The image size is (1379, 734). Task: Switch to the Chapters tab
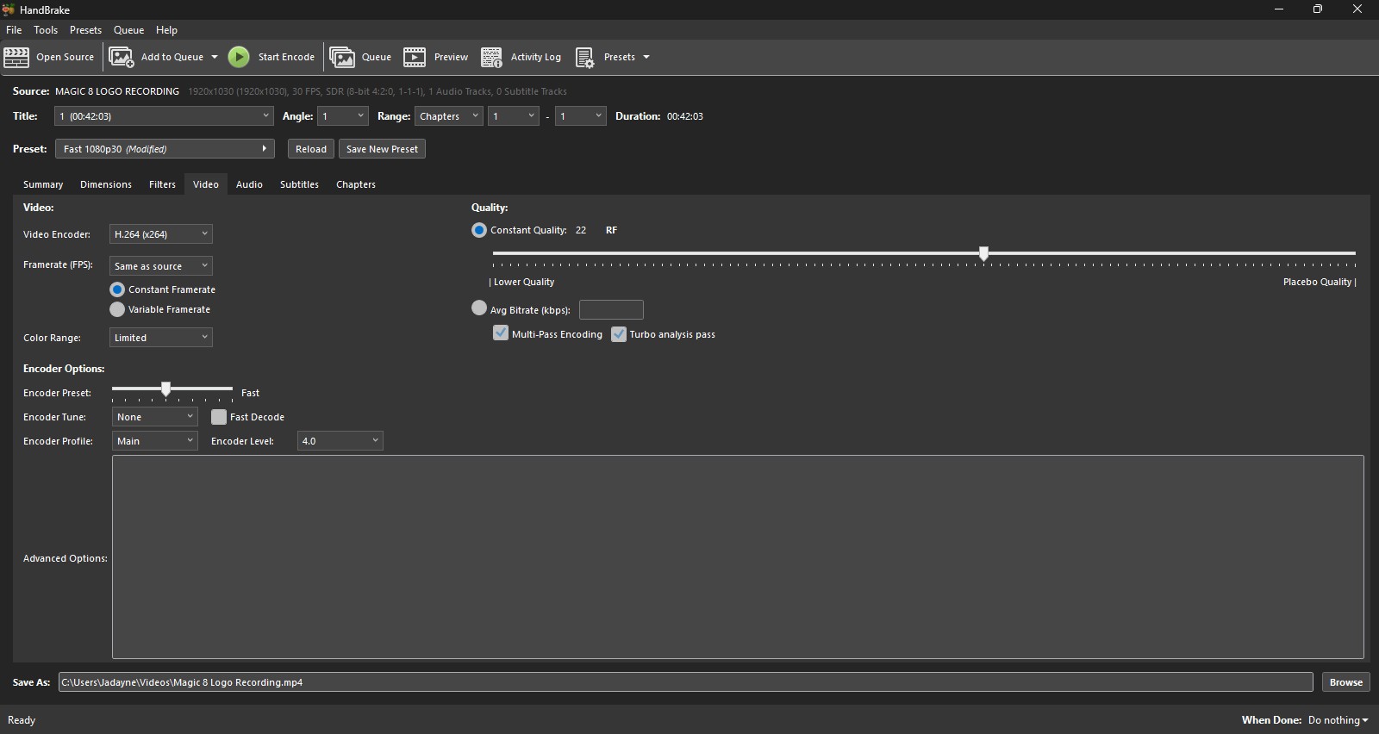click(x=356, y=184)
